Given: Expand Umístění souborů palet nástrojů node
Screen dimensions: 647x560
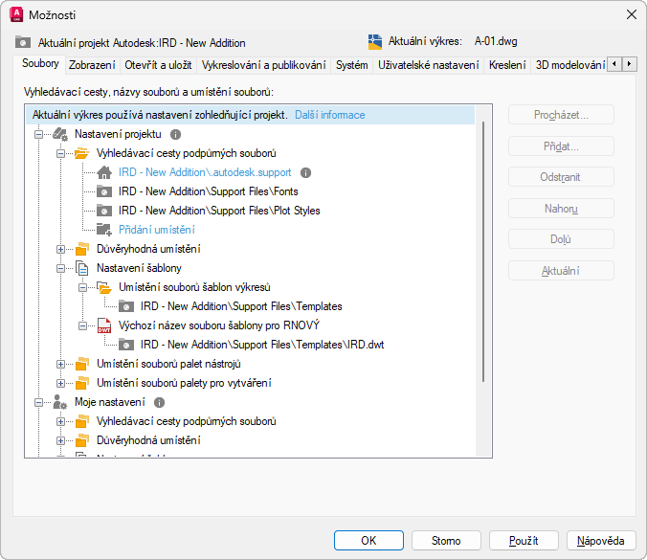Looking at the screenshot, I should 60,365.
